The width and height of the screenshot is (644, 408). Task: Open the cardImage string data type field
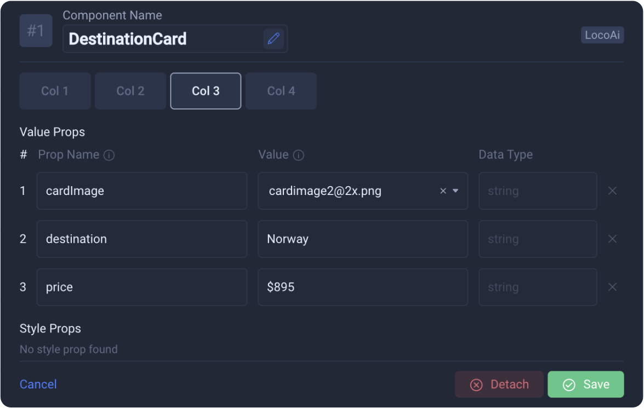pos(538,191)
